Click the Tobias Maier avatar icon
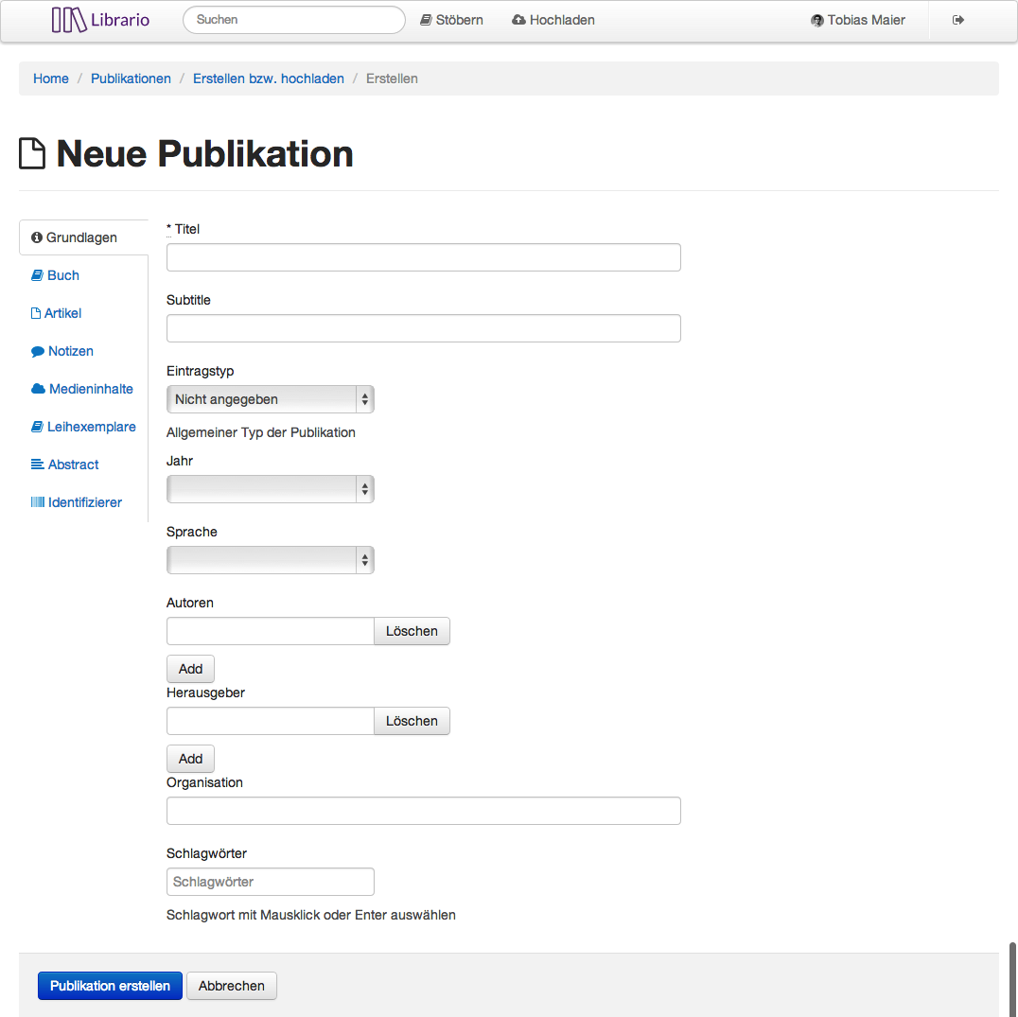The width and height of the screenshot is (1018, 1017). click(817, 21)
